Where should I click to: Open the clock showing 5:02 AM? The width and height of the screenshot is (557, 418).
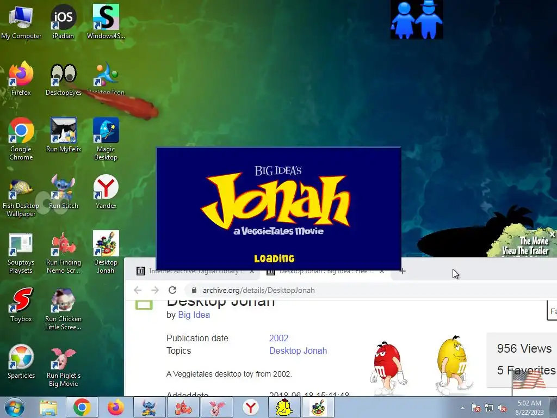(529, 407)
